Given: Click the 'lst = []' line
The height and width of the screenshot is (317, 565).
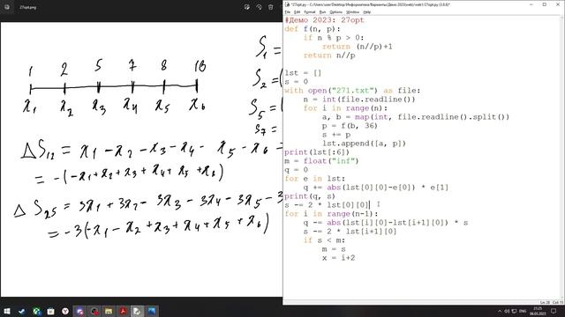Looking at the screenshot, I should 302,73.
